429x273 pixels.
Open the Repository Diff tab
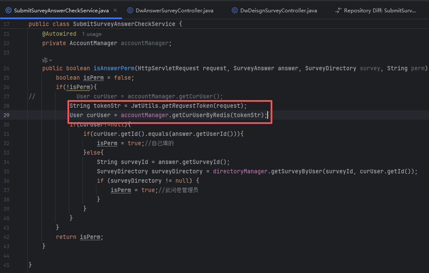[x=380, y=10]
